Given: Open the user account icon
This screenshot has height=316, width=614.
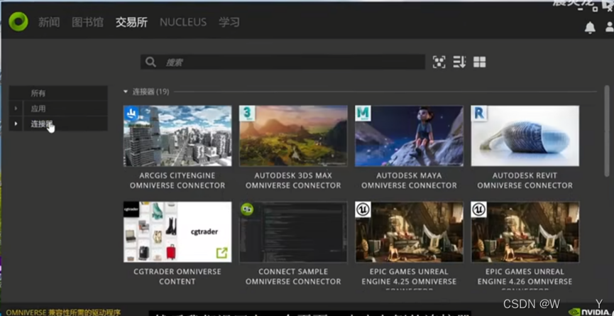Looking at the screenshot, I should click(610, 27).
